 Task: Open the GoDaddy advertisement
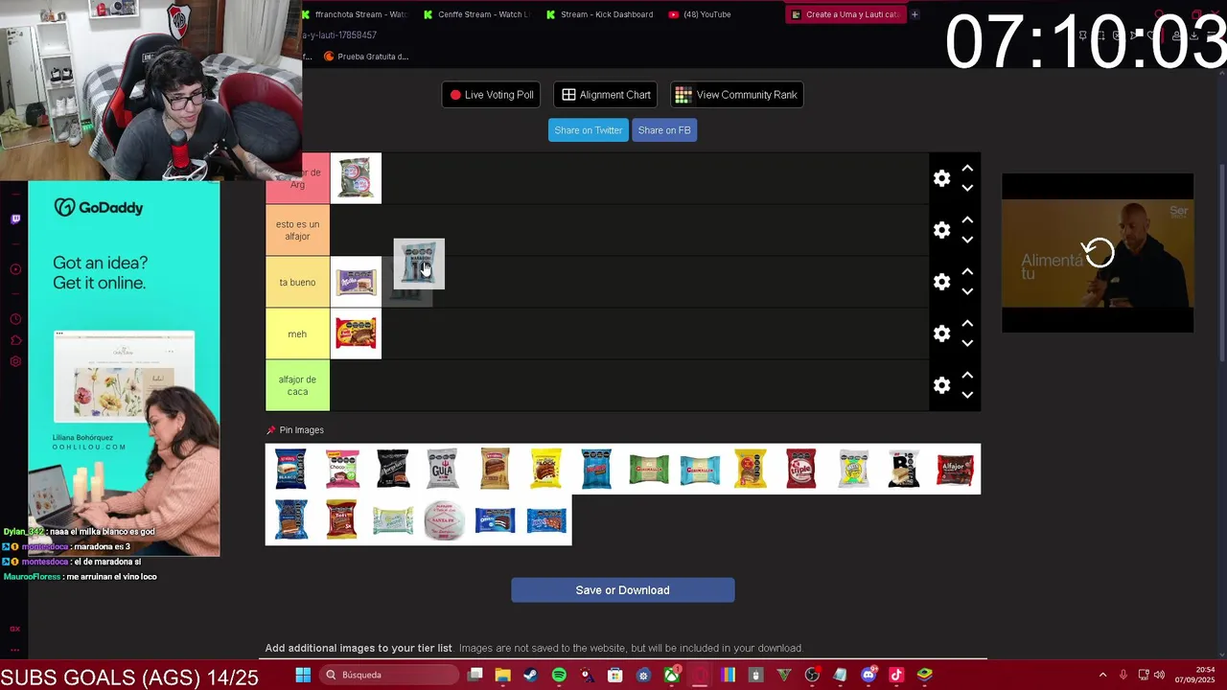124,369
